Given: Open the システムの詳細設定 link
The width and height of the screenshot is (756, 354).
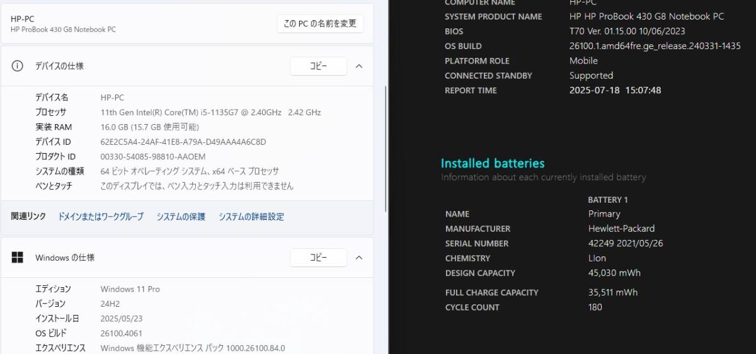Looking at the screenshot, I should tap(251, 217).
